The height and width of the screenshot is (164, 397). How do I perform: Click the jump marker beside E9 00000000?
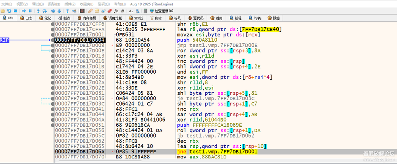coord(112,45)
